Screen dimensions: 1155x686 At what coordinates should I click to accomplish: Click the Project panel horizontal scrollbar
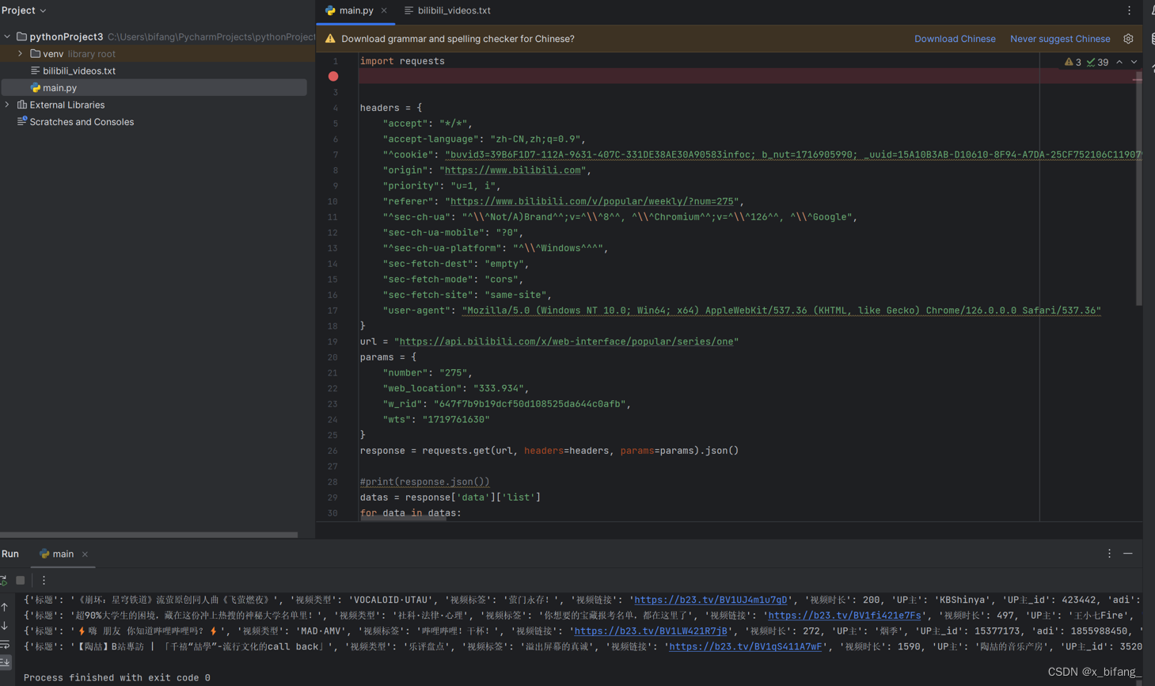pyautogui.click(x=149, y=535)
